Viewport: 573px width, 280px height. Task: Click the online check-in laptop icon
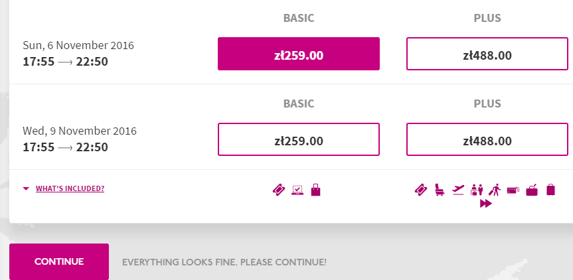point(297,190)
